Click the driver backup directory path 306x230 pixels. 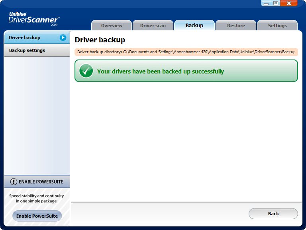coord(186,52)
